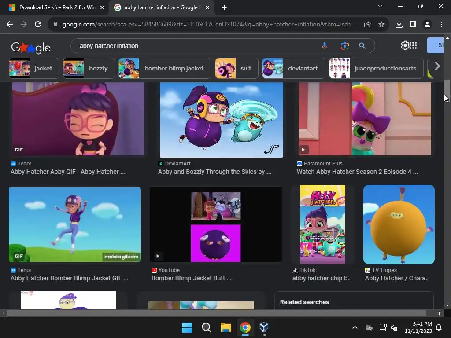Screen dimensions: 451x338
Task: Close the abby hatcher inflation tab
Action: (x=207, y=7)
